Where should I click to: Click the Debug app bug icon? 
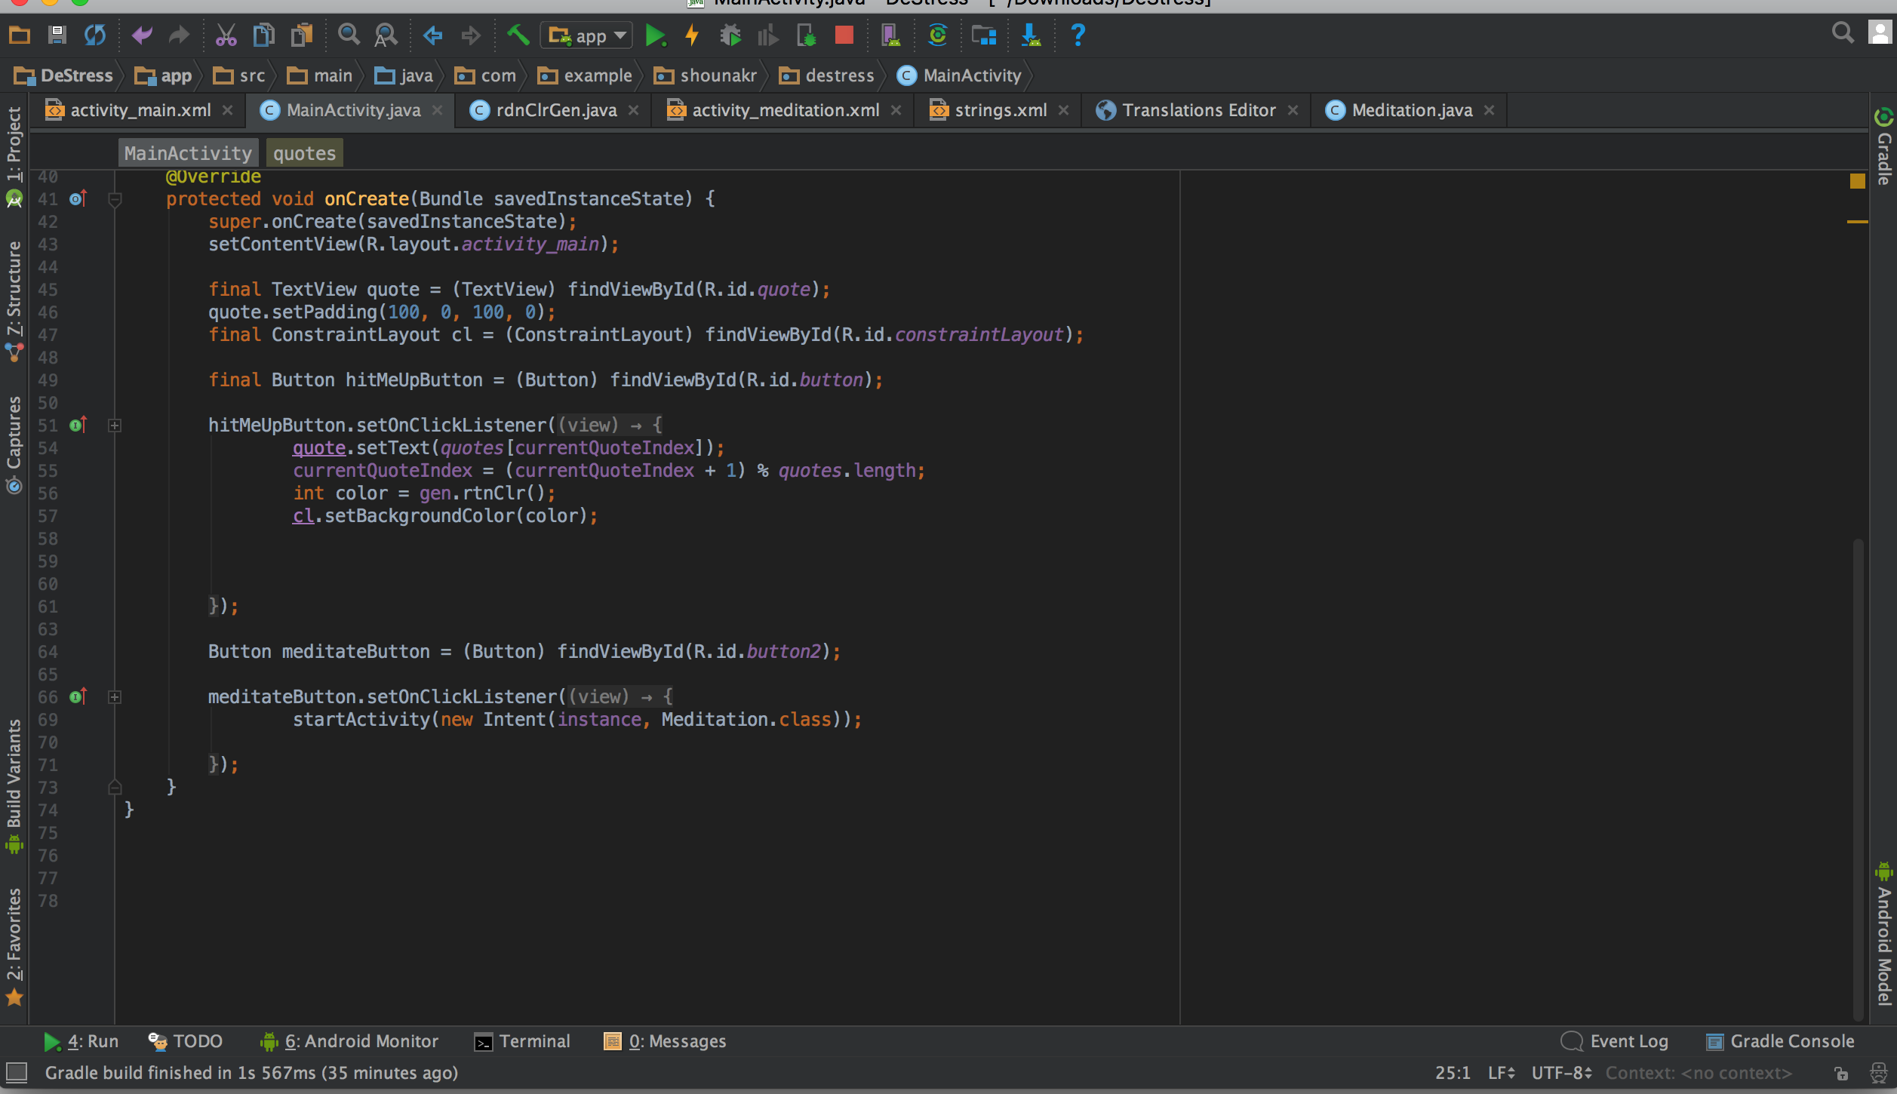(730, 35)
